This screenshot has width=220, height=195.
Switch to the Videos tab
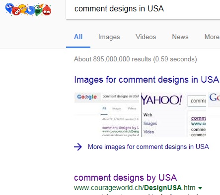pyautogui.click(x=146, y=37)
